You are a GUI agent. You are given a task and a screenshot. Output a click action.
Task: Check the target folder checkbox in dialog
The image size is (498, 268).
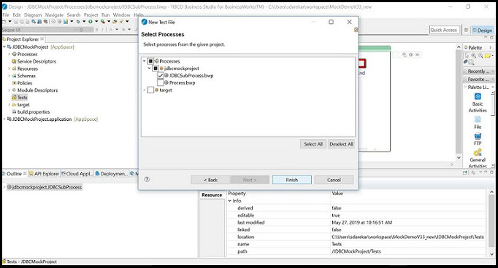(150, 90)
